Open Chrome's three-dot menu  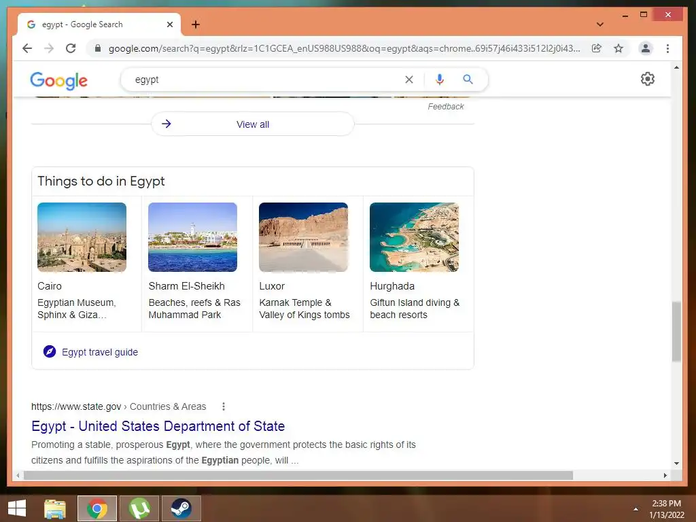(667, 48)
